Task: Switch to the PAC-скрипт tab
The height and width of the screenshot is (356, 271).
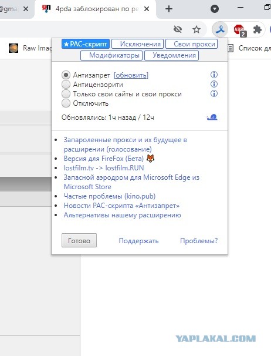Action: click(86, 44)
